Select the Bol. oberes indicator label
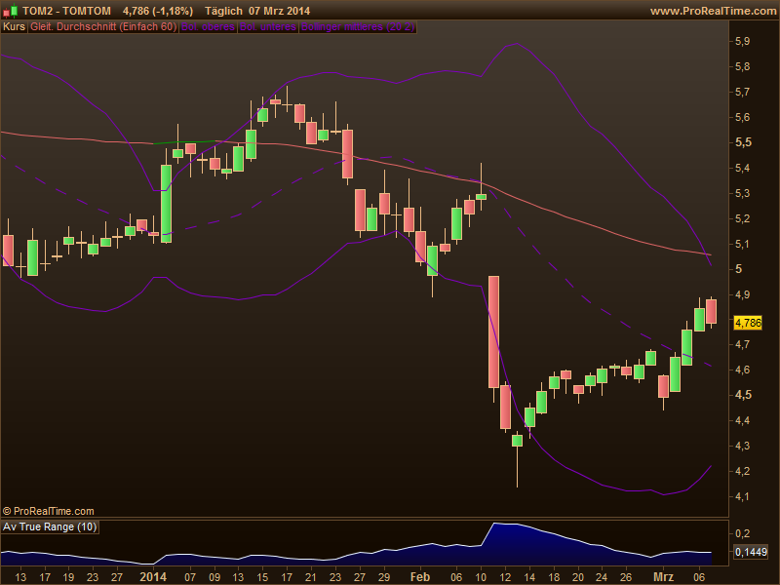This screenshot has width=780, height=585. click(208, 27)
